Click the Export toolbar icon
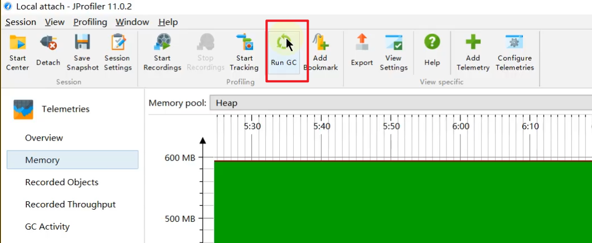The height and width of the screenshot is (243, 592). (x=362, y=42)
